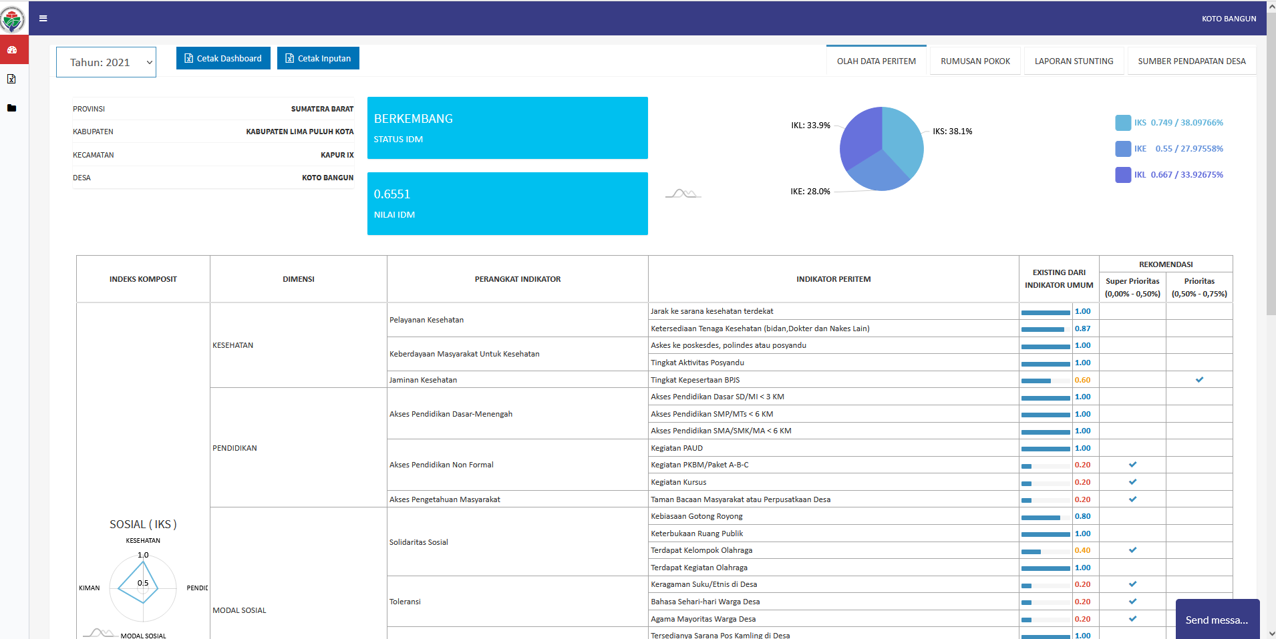The width and height of the screenshot is (1276, 639).
Task: Click the BERKEMBANG Status IDM card
Action: 507,128
